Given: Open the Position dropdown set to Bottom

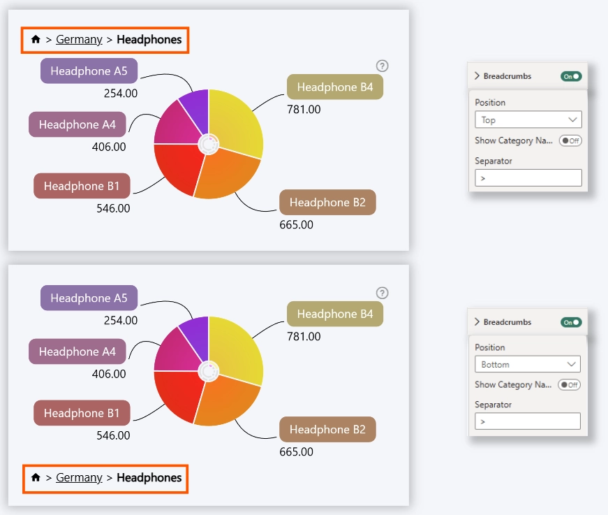Looking at the screenshot, I should click(x=527, y=364).
